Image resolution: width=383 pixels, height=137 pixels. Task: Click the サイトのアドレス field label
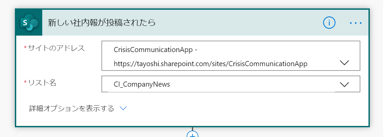click(56, 48)
